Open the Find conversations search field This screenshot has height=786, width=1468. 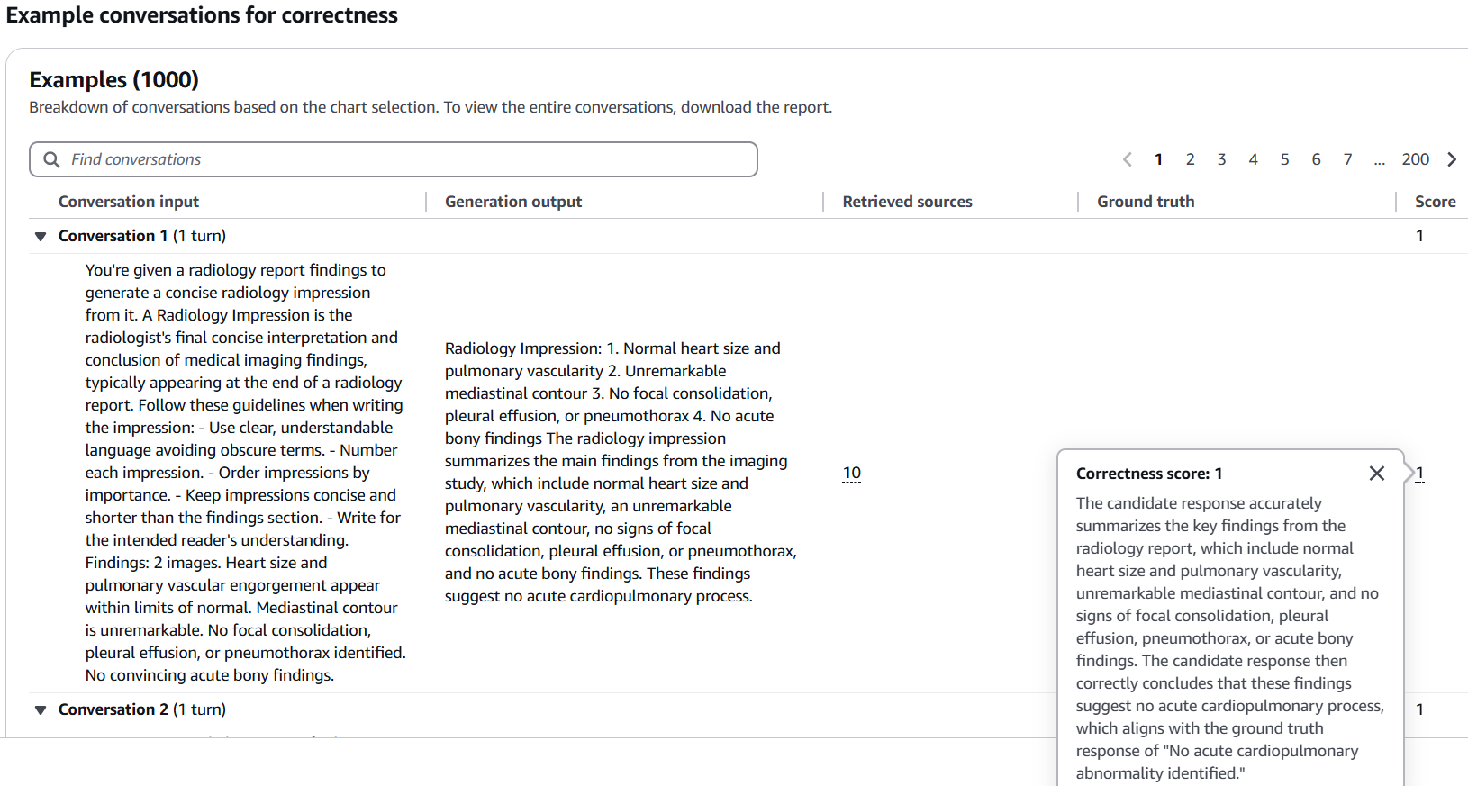point(394,159)
